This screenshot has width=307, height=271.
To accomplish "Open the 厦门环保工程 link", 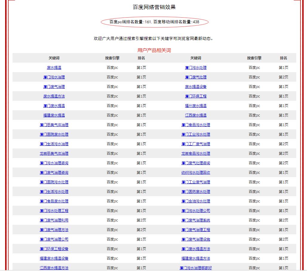I will coord(196,96).
